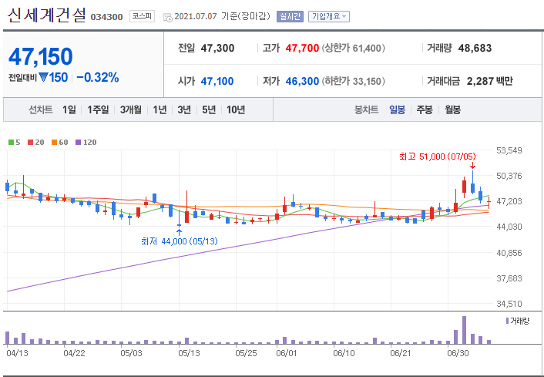Switch to 일봉 daily candle chart
Screen dimensions: 544x377
(x=397, y=110)
